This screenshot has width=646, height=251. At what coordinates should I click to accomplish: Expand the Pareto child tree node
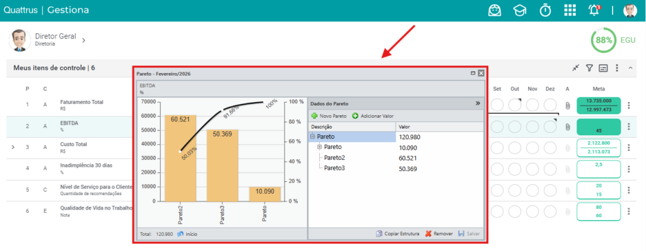(319, 147)
